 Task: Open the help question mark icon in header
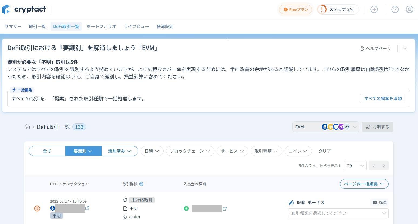(x=395, y=9)
